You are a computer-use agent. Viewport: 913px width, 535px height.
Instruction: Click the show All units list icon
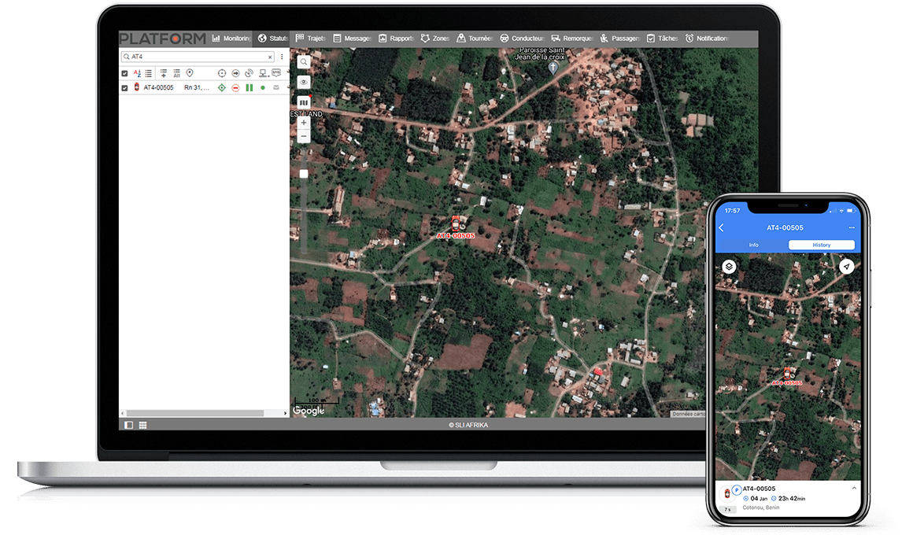(176, 73)
